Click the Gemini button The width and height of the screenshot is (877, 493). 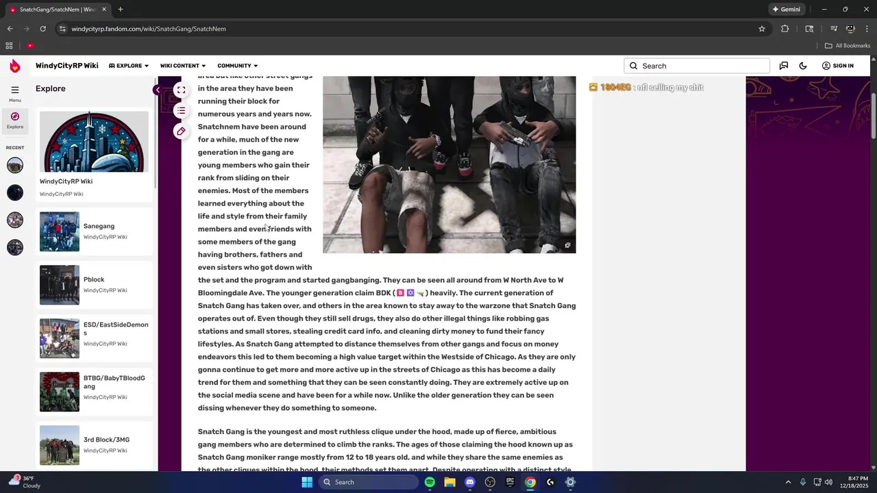(786, 10)
